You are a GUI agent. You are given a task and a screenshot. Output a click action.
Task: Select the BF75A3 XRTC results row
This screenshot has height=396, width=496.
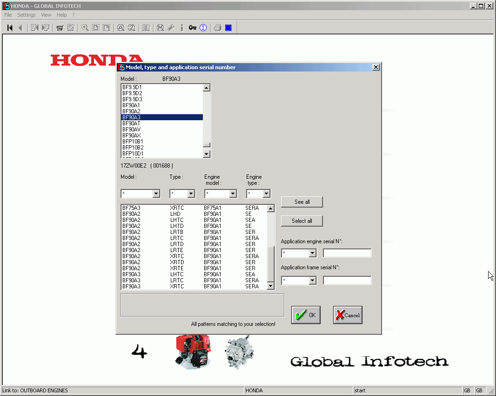[x=194, y=208]
